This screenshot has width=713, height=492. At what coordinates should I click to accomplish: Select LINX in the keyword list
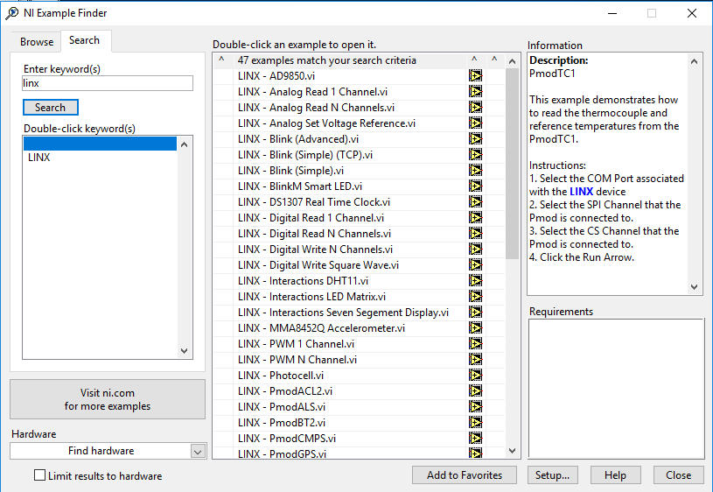(x=39, y=158)
